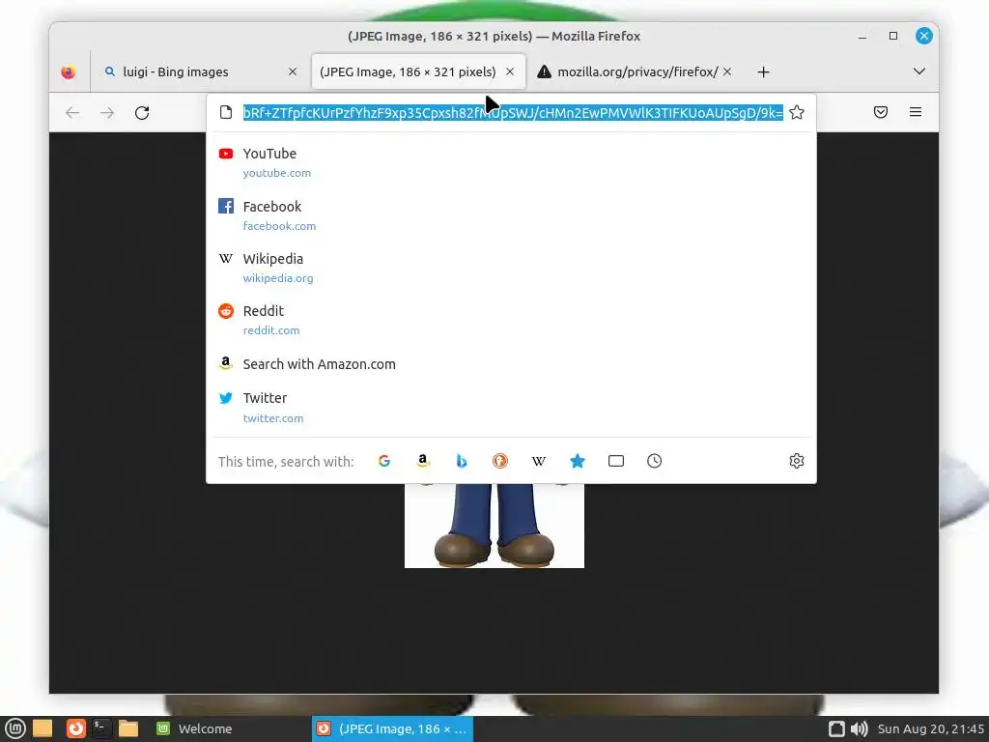The height and width of the screenshot is (742, 989).
Task: Select the JPEG Image 186 × 321 tab
Action: click(x=418, y=71)
